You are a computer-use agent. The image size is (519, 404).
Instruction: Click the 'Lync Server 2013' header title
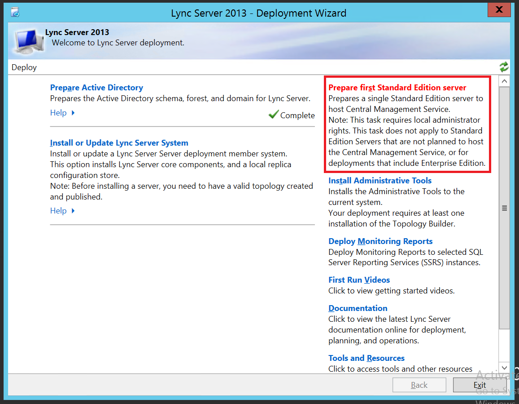coord(77,32)
